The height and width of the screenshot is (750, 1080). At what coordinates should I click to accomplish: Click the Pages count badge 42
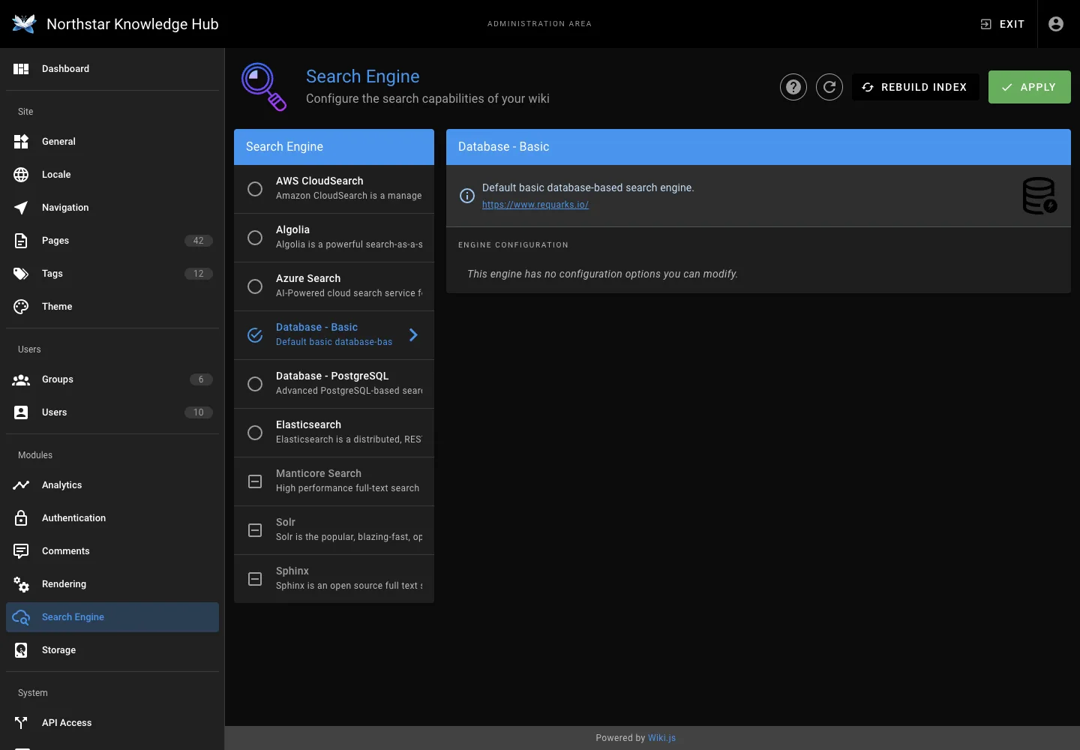point(199,241)
